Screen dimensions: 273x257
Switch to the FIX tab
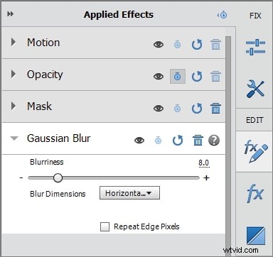(255, 16)
